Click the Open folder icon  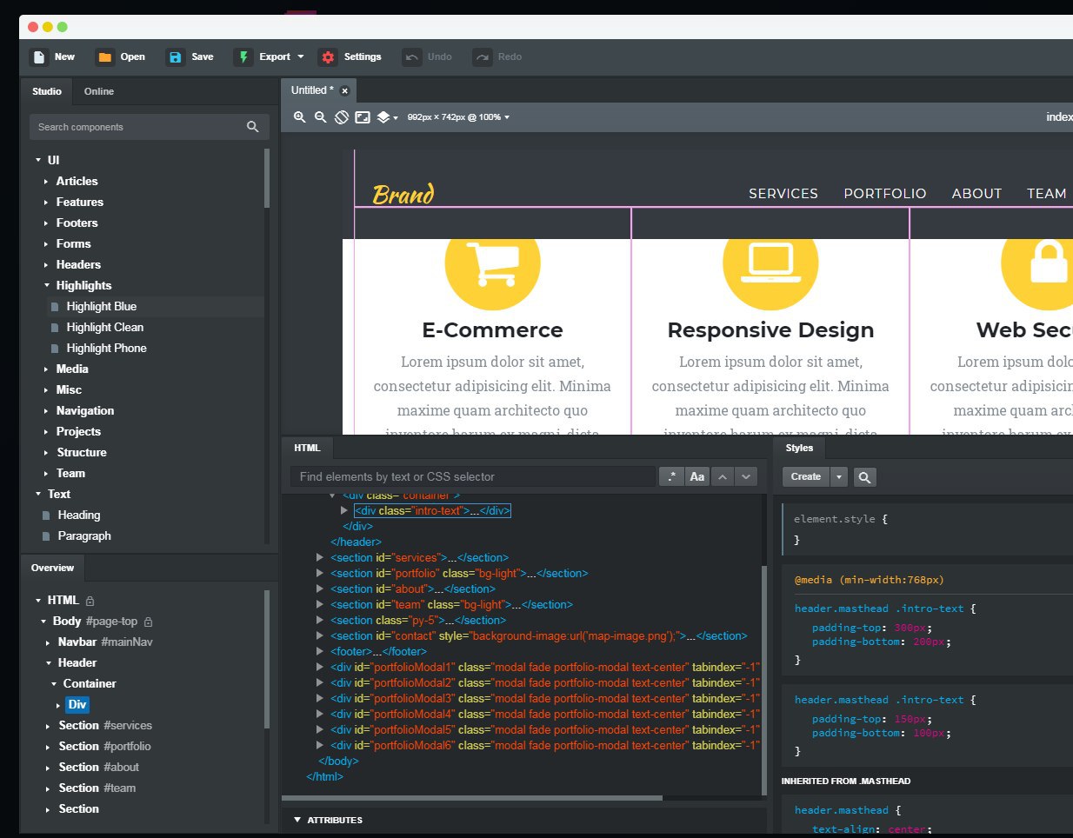coord(105,57)
